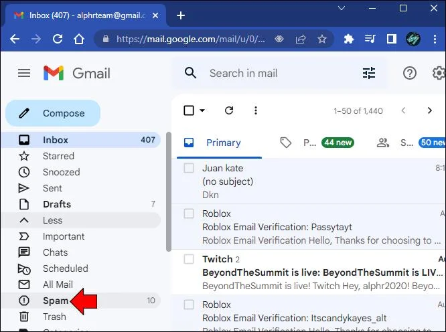This screenshot has height=332, width=446.
Task: Click the Promotions tag icon
Action: tap(285, 143)
